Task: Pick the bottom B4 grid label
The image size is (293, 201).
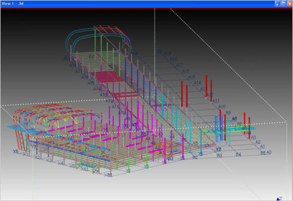Action: 238,155
